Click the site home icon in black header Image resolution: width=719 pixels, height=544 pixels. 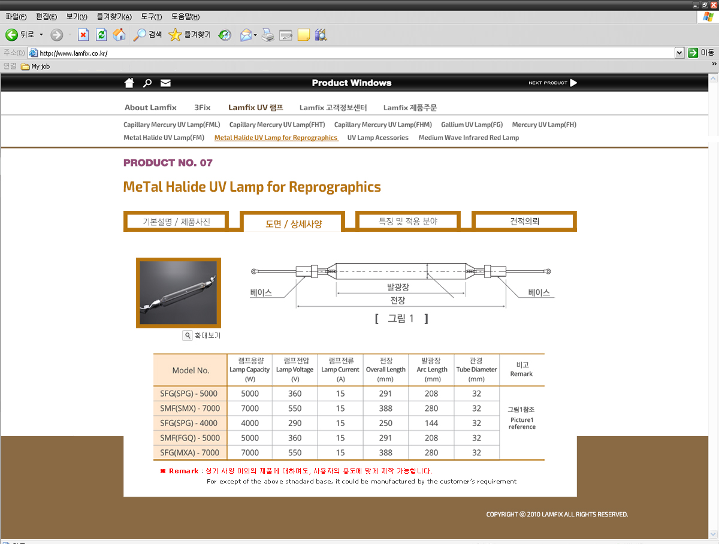129,83
